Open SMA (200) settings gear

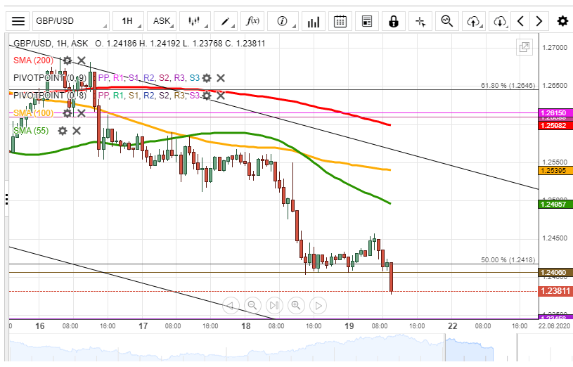tap(67, 60)
